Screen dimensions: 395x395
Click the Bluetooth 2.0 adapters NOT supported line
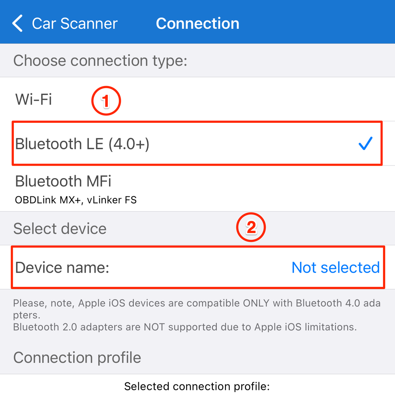coord(185,327)
